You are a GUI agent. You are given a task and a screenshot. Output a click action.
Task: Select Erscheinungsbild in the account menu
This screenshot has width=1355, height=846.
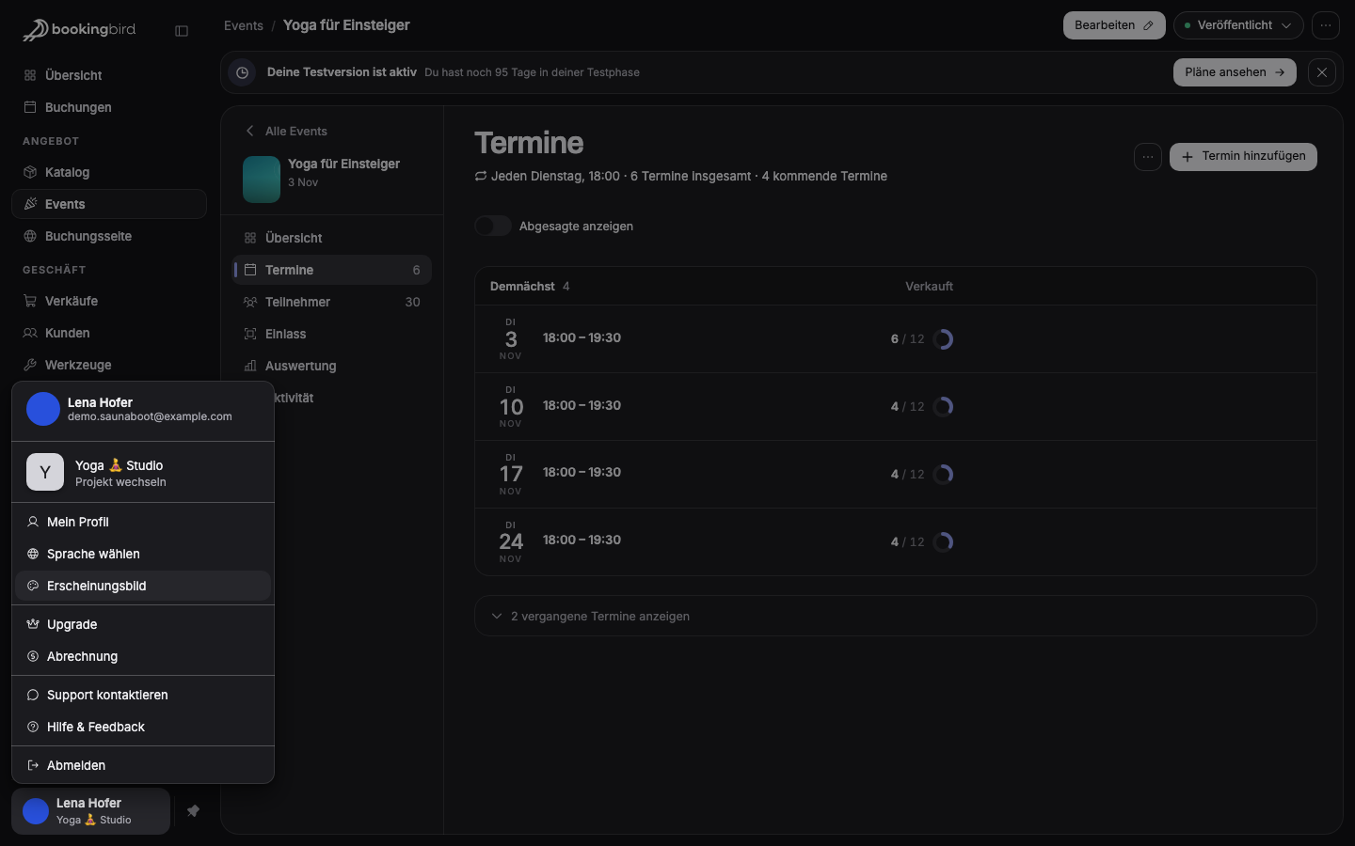pos(143,586)
